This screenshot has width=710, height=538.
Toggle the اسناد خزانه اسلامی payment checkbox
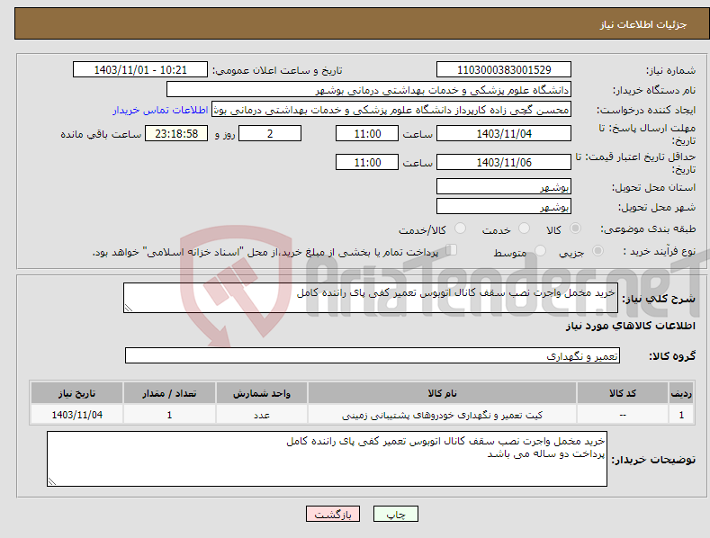click(451, 250)
